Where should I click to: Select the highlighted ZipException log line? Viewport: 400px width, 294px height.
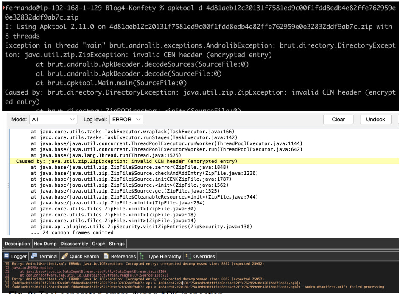(127, 161)
